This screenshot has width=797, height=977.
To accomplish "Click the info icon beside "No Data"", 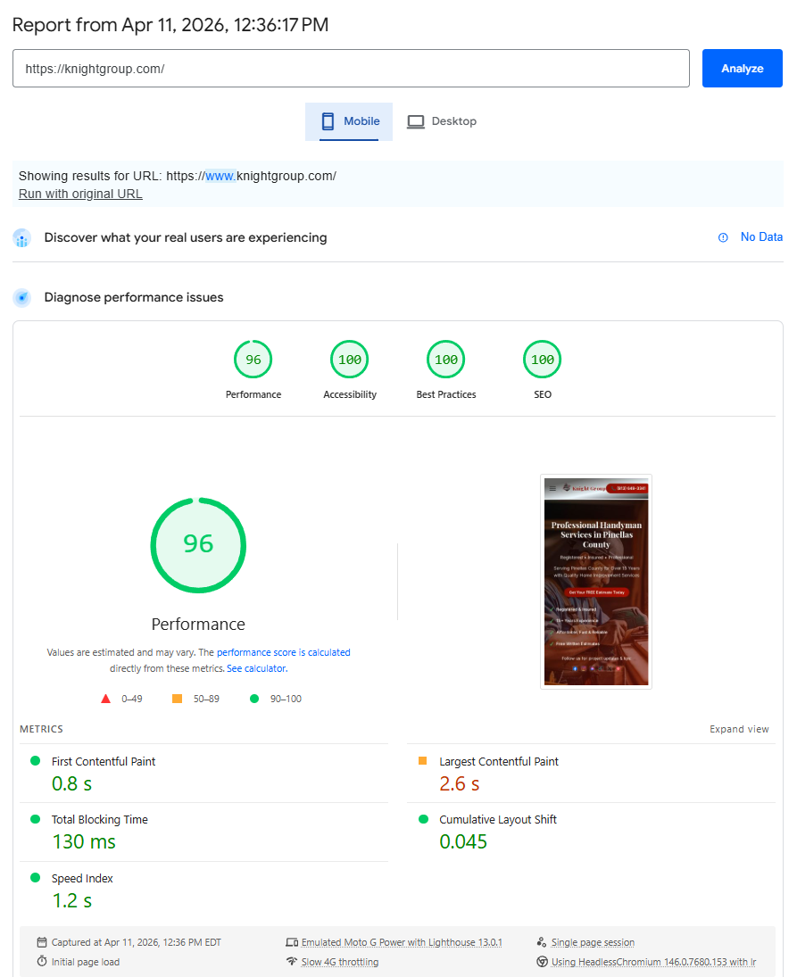I will [x=722, y=237].
